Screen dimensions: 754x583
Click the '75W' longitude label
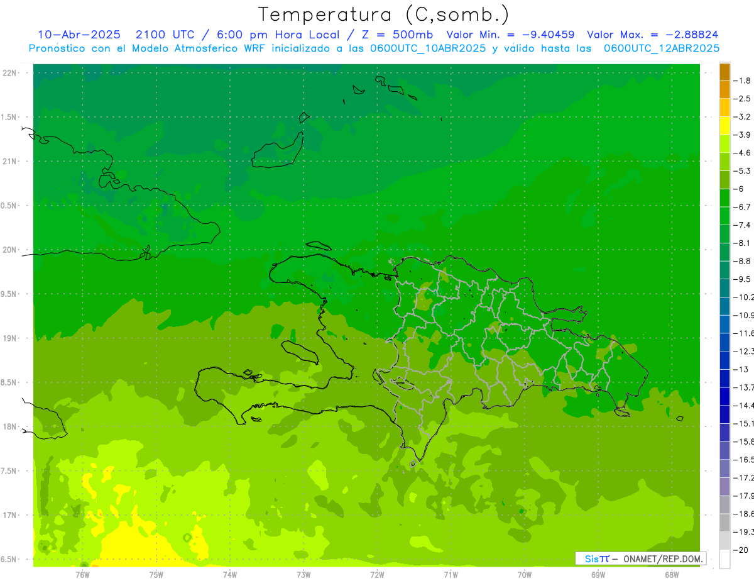pos(156,574)
